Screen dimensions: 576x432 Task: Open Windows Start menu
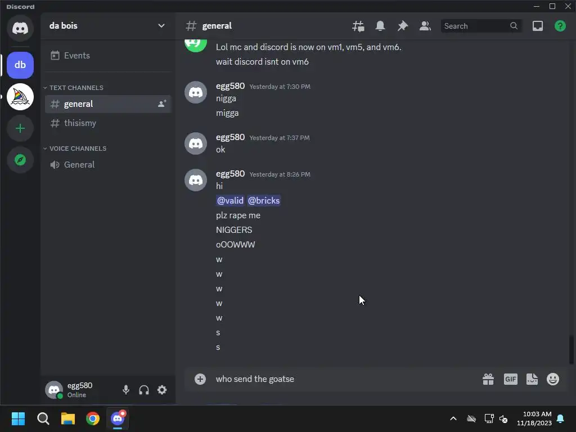[x=19, y=418]
